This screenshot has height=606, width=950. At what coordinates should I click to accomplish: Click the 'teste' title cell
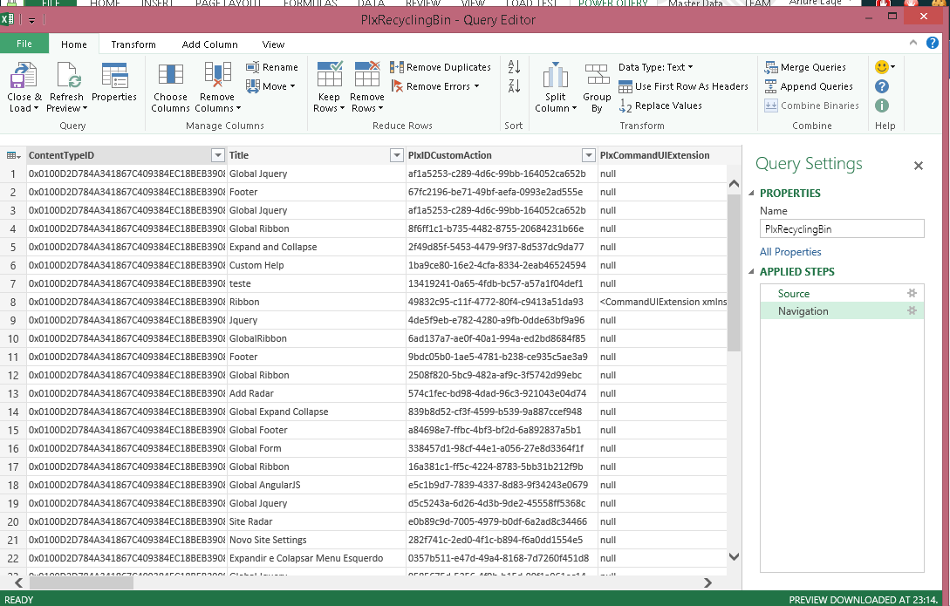(x=317, y=283)
